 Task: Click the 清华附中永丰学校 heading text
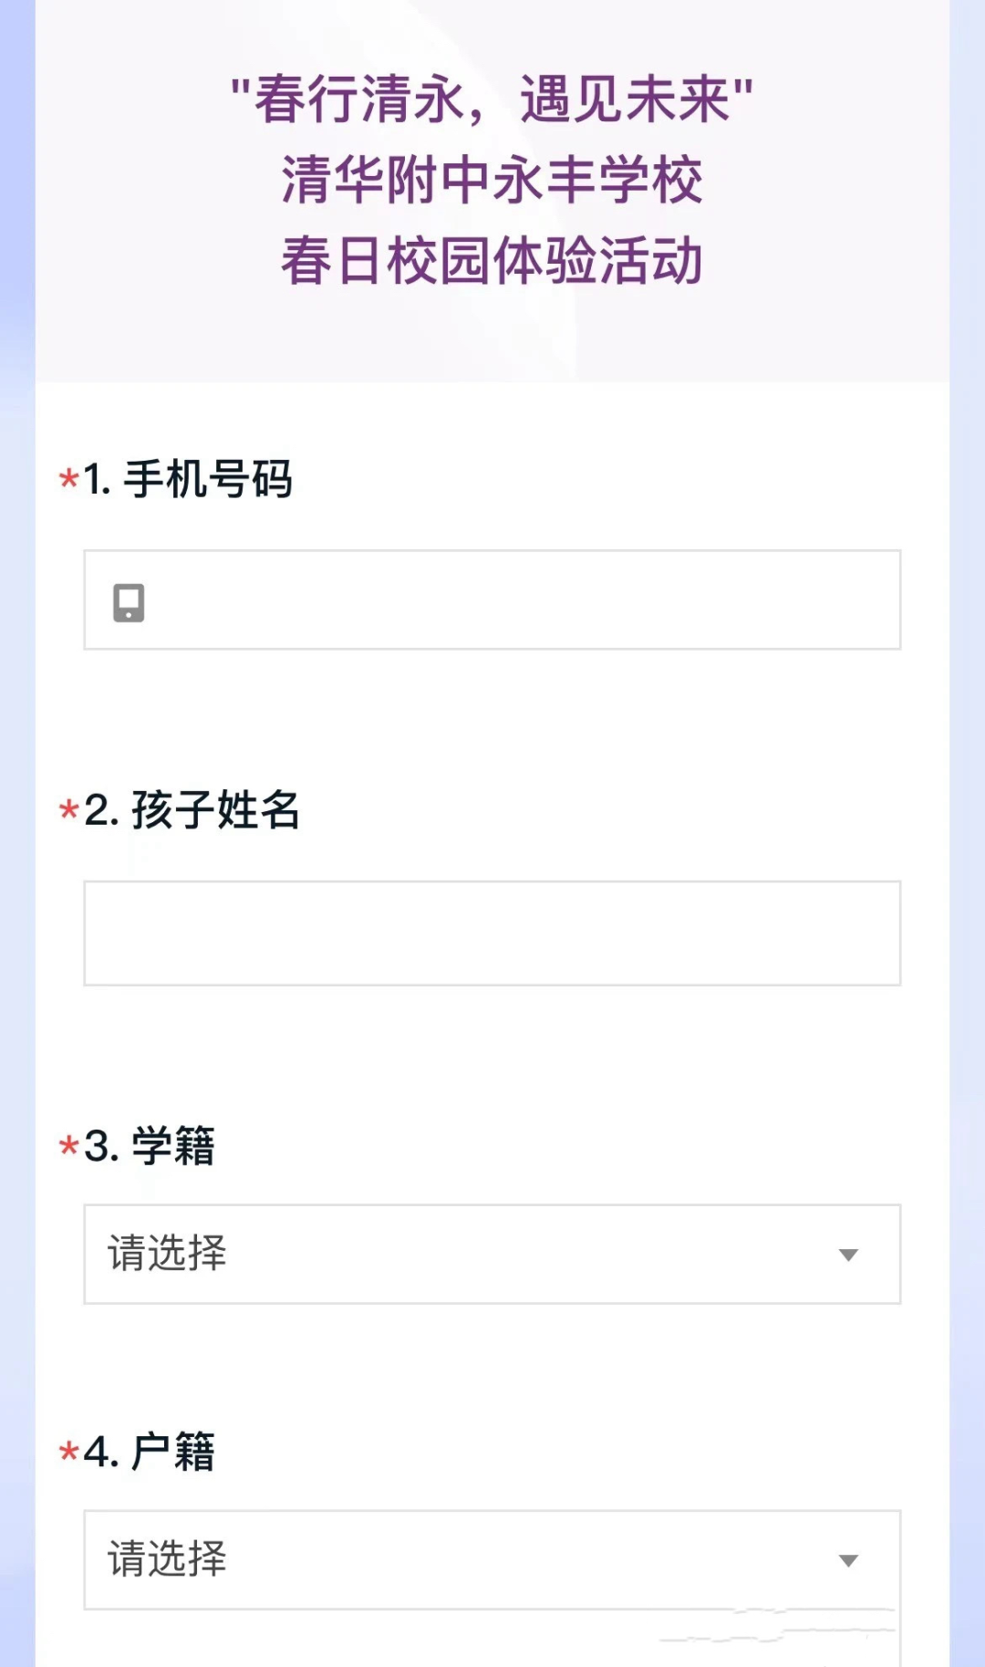492,180
